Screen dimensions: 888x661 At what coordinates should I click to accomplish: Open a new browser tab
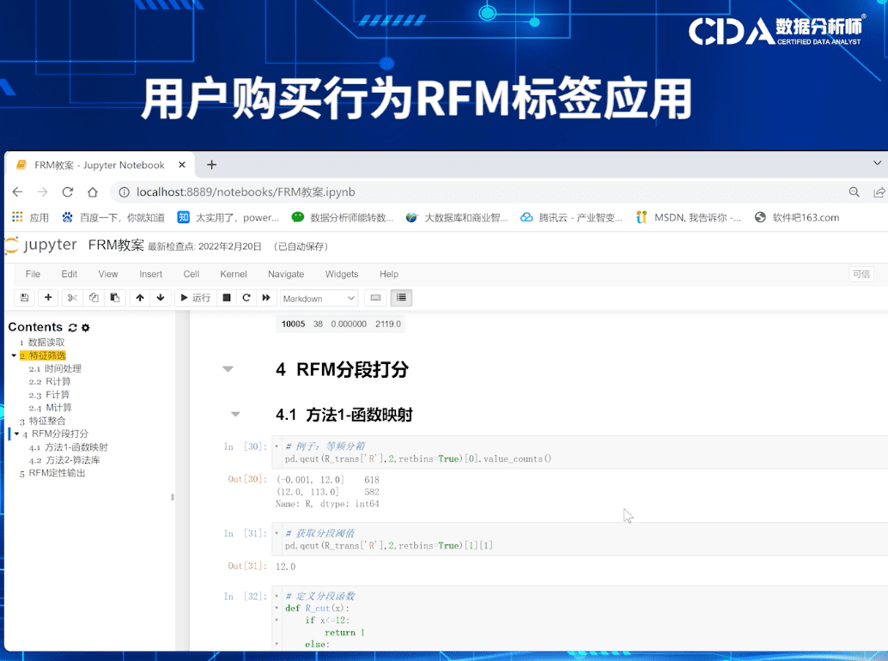click(x=211, y=165)
